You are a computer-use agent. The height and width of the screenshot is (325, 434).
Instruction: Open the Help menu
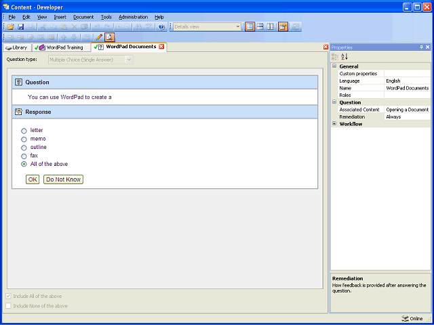[159, 17]
